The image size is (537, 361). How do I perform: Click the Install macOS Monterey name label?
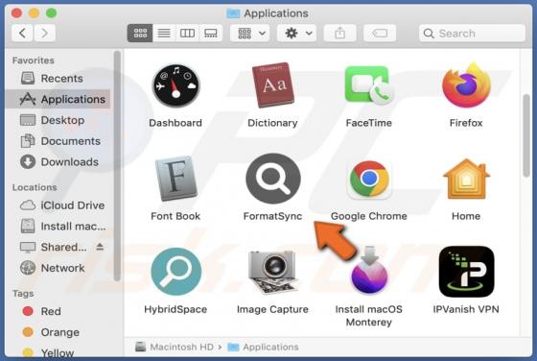[369, 316]
